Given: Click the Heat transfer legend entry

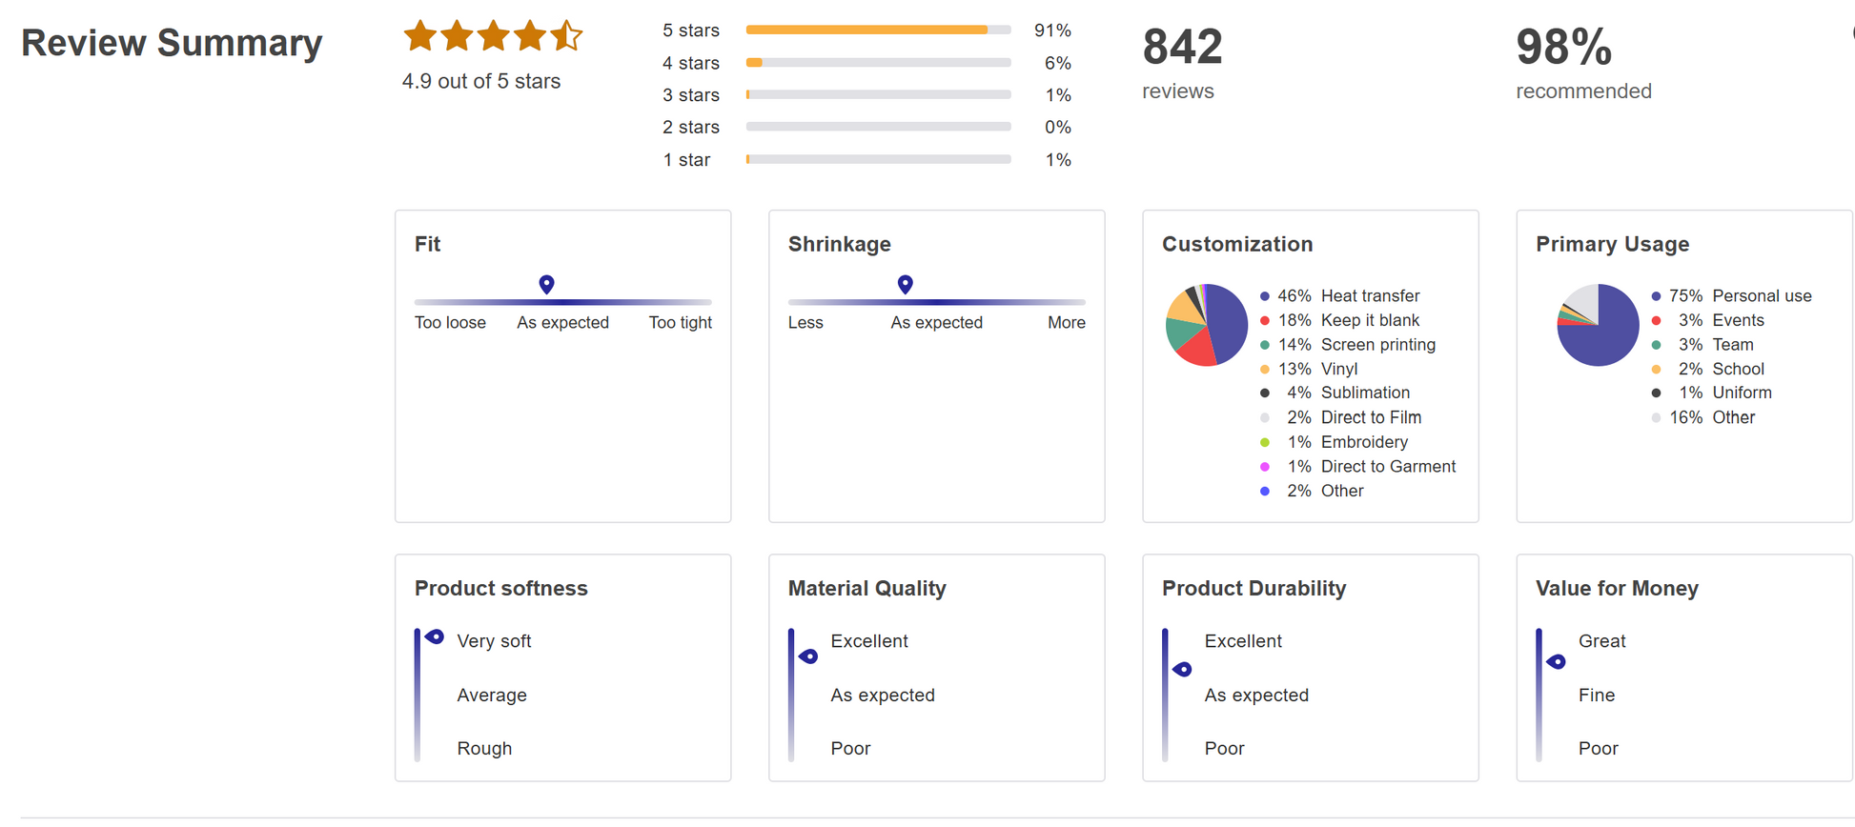Looking at the screenshot, I should (x=1369, y=296).
